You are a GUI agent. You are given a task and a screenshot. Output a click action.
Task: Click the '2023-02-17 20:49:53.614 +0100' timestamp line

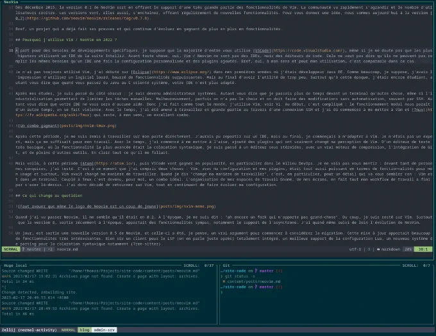pos(35,298)
